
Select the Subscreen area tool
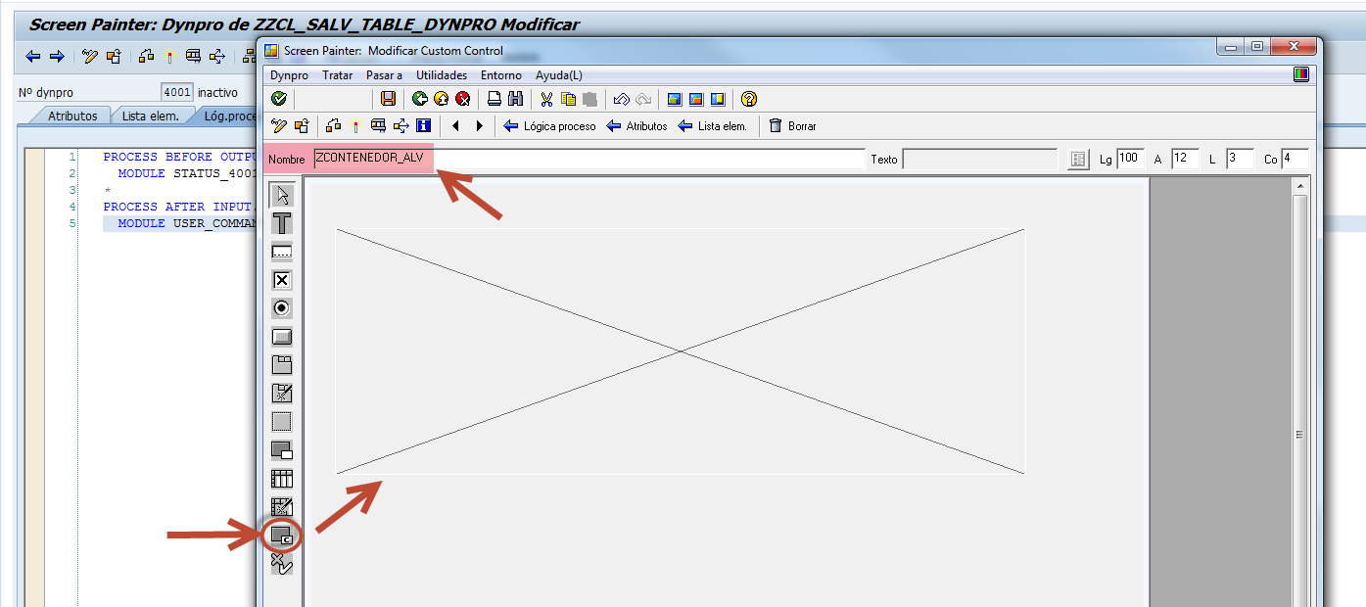coord(282,450)
